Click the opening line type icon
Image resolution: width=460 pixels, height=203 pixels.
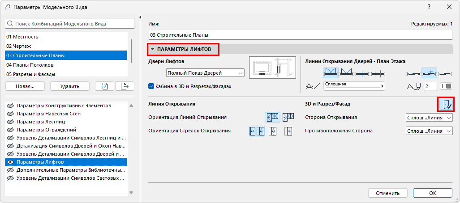[313, 86]
